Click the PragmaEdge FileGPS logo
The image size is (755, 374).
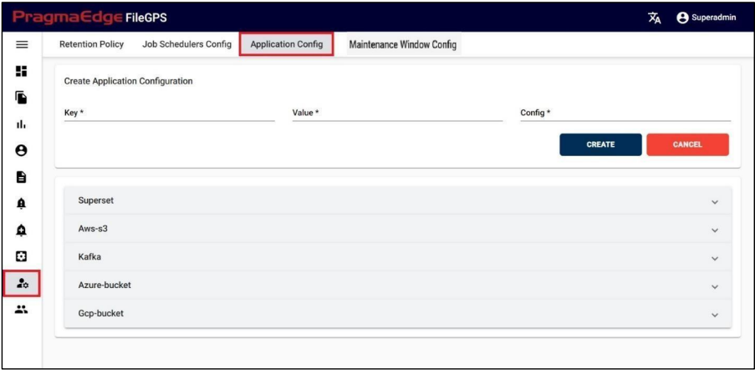click(x=90, y=18)
